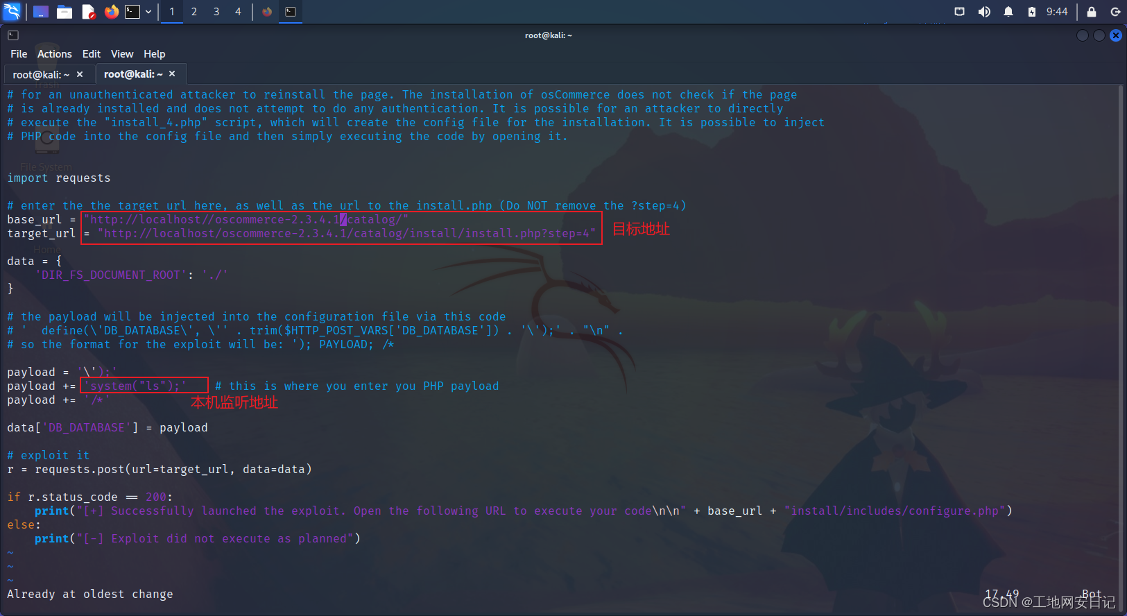Switch to workspace 1

pyautogui.click(x=172, y=12)
